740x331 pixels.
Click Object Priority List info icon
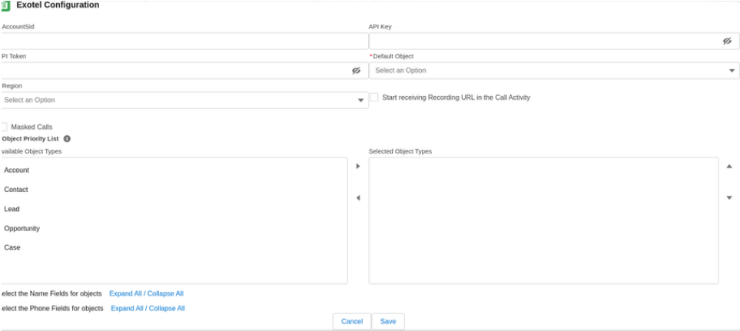tap(67, 139)
